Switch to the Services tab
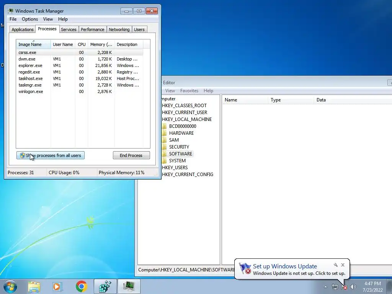This screenshot has height=294, width=392. 69,29
